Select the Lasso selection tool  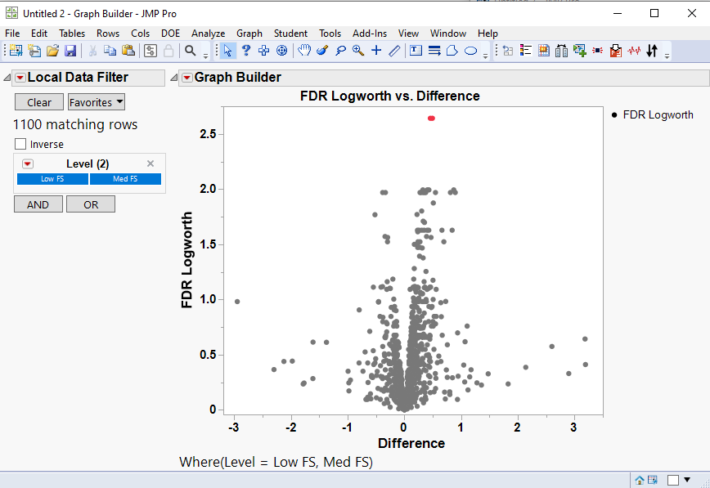click(x=341, y=51)
